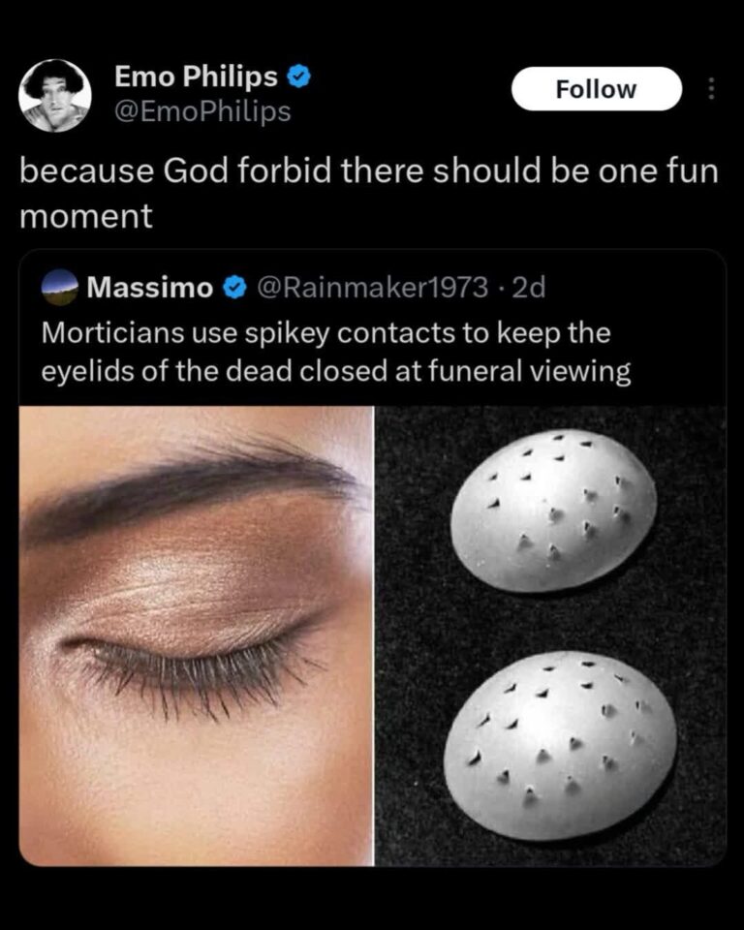The height and width of the screenshot is (930, 744).
Task: Open the three-dot more options menu
Action: pos(713,89)
